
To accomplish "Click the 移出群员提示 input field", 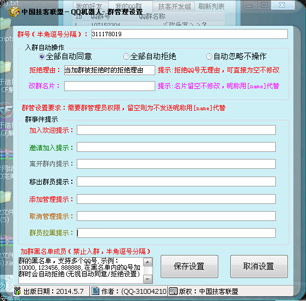I will pyautogui.click(x=176, y=181).
